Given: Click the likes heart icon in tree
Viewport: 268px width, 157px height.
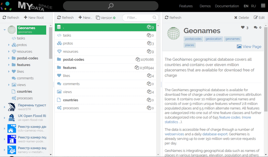Looking at the screenshot, I should 14,71.
